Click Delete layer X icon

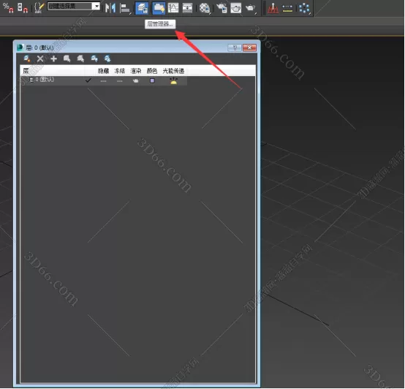(40, 59)
